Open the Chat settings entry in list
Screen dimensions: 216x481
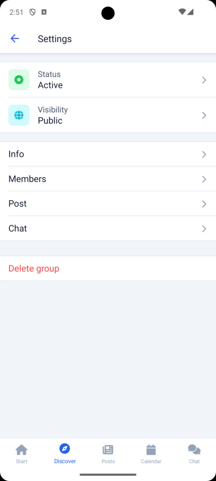(108, 229)
